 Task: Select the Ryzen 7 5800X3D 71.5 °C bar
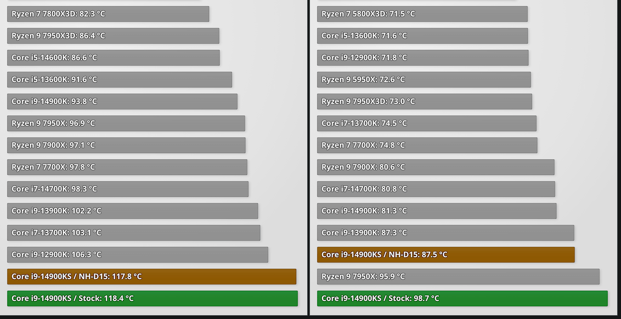pyautogui.click(x=422, y=14)
